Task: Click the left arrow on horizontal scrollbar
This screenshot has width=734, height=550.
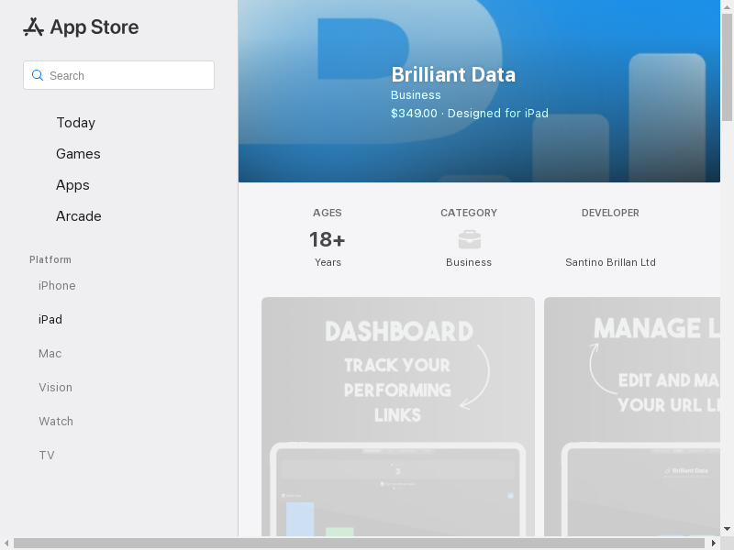Action: (6, 544)
